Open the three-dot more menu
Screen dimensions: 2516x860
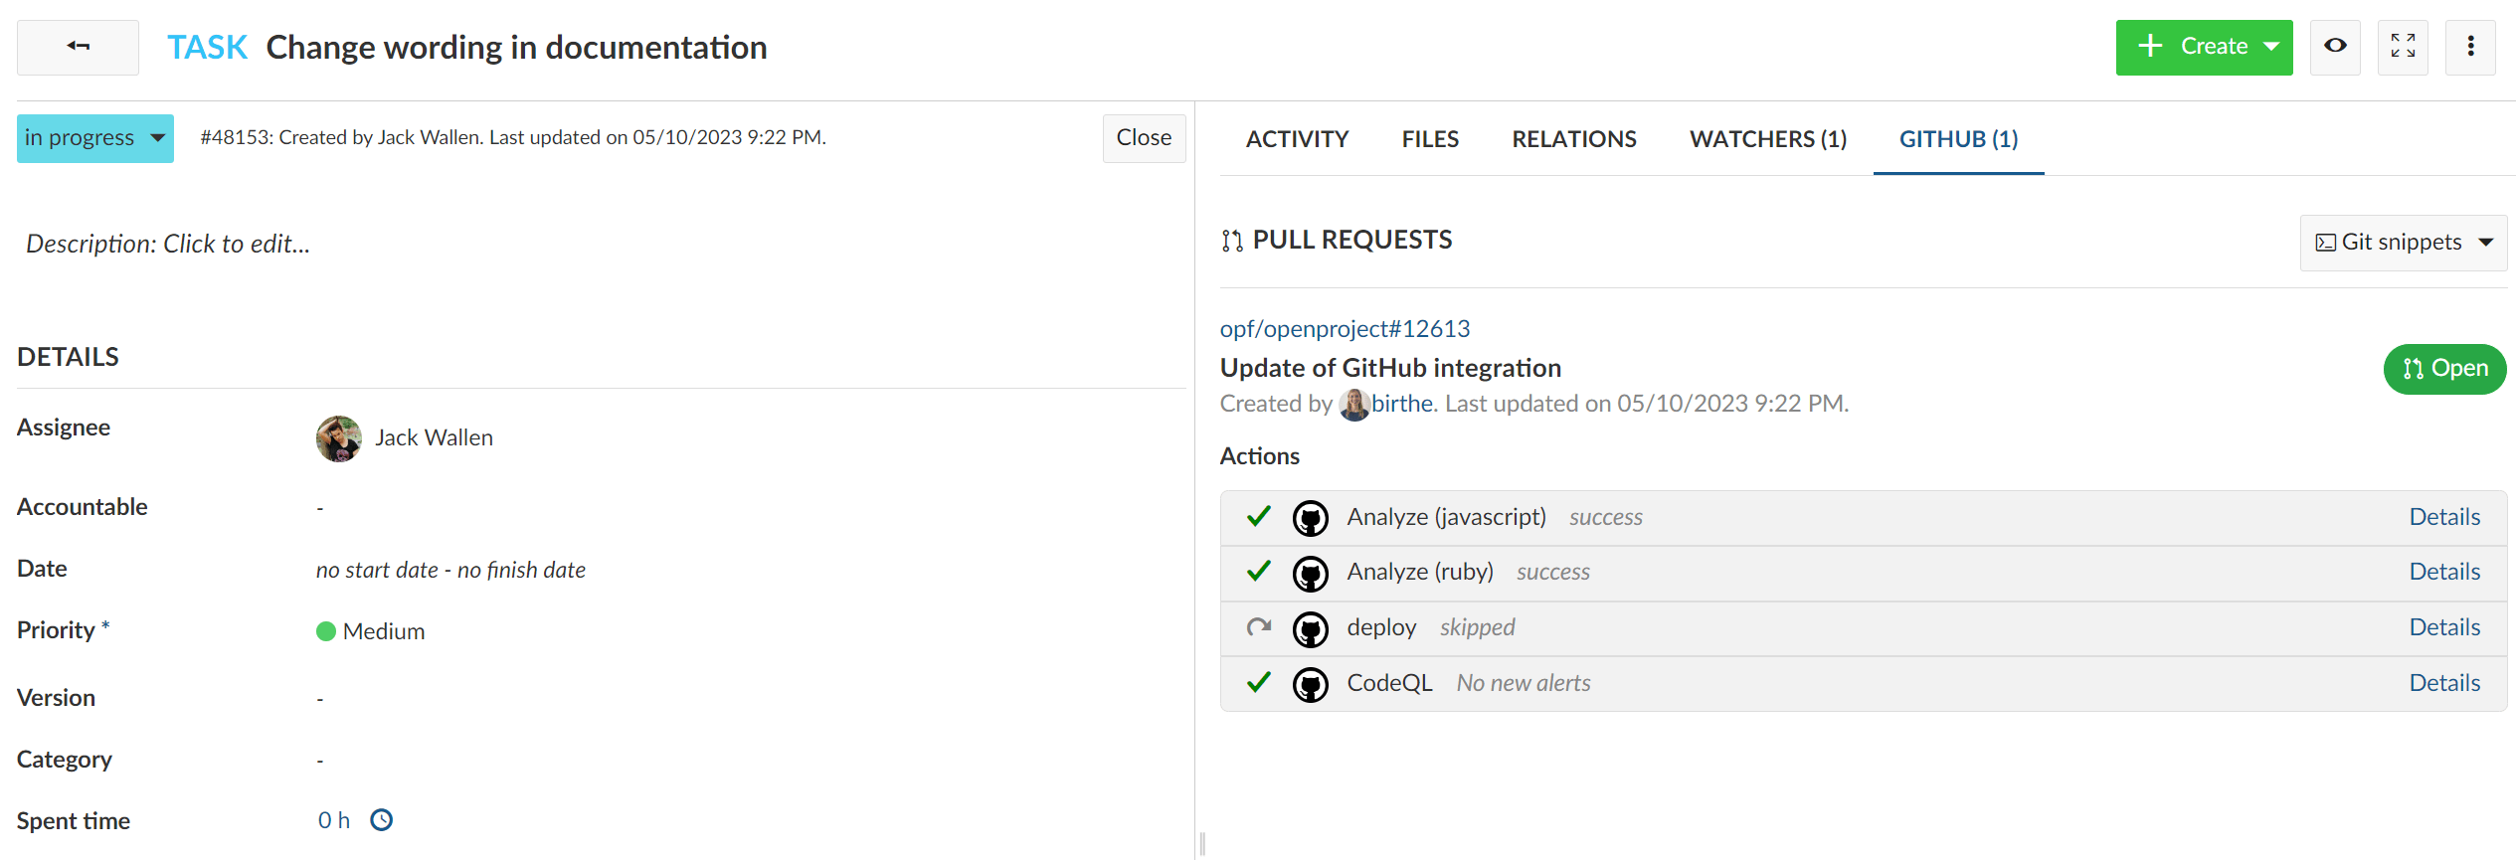[x=2470, y=47]
